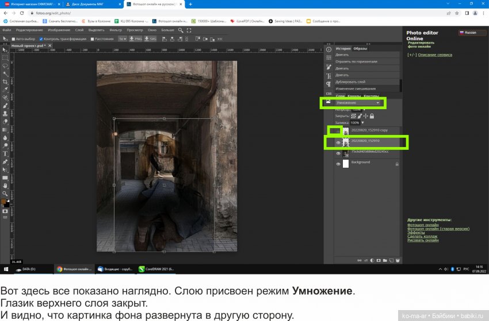Toggle Quick Mask mode icon
This screenshot has height=321, width=489.
[5, 211]
